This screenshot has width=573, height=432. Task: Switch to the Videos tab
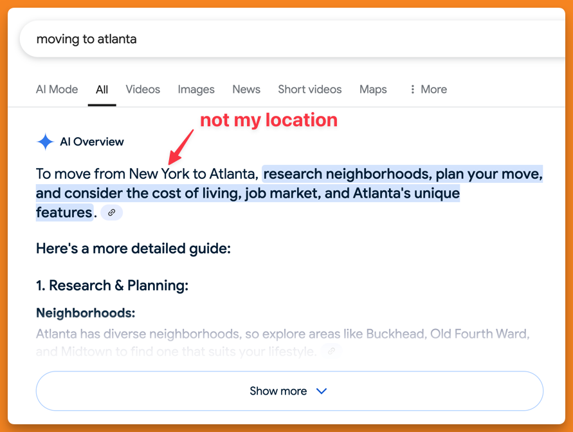(143, 89)
